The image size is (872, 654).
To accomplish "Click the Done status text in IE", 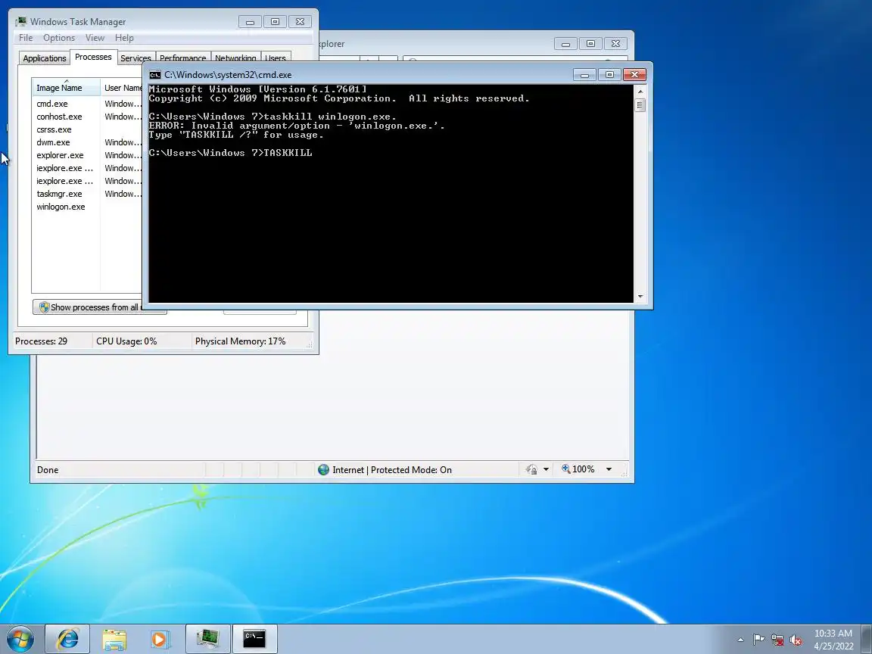I will [48, 470].
